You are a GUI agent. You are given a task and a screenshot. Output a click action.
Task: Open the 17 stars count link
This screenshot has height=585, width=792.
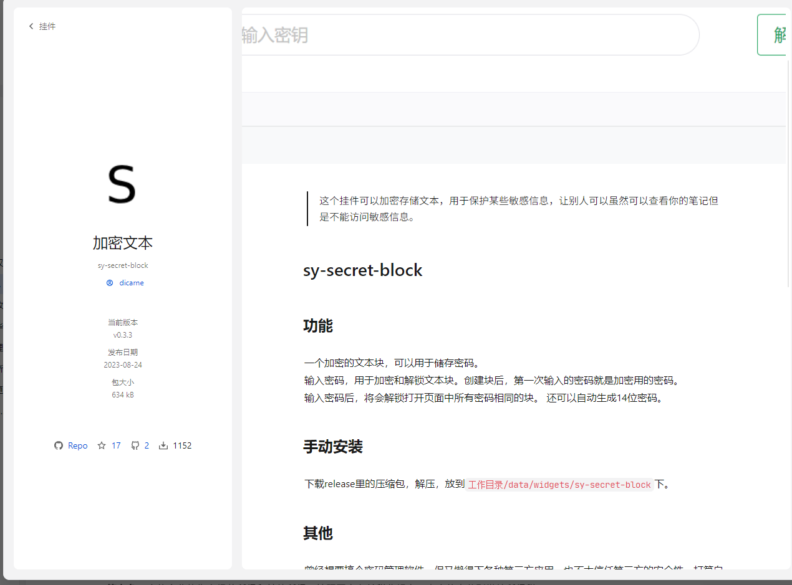116,445
